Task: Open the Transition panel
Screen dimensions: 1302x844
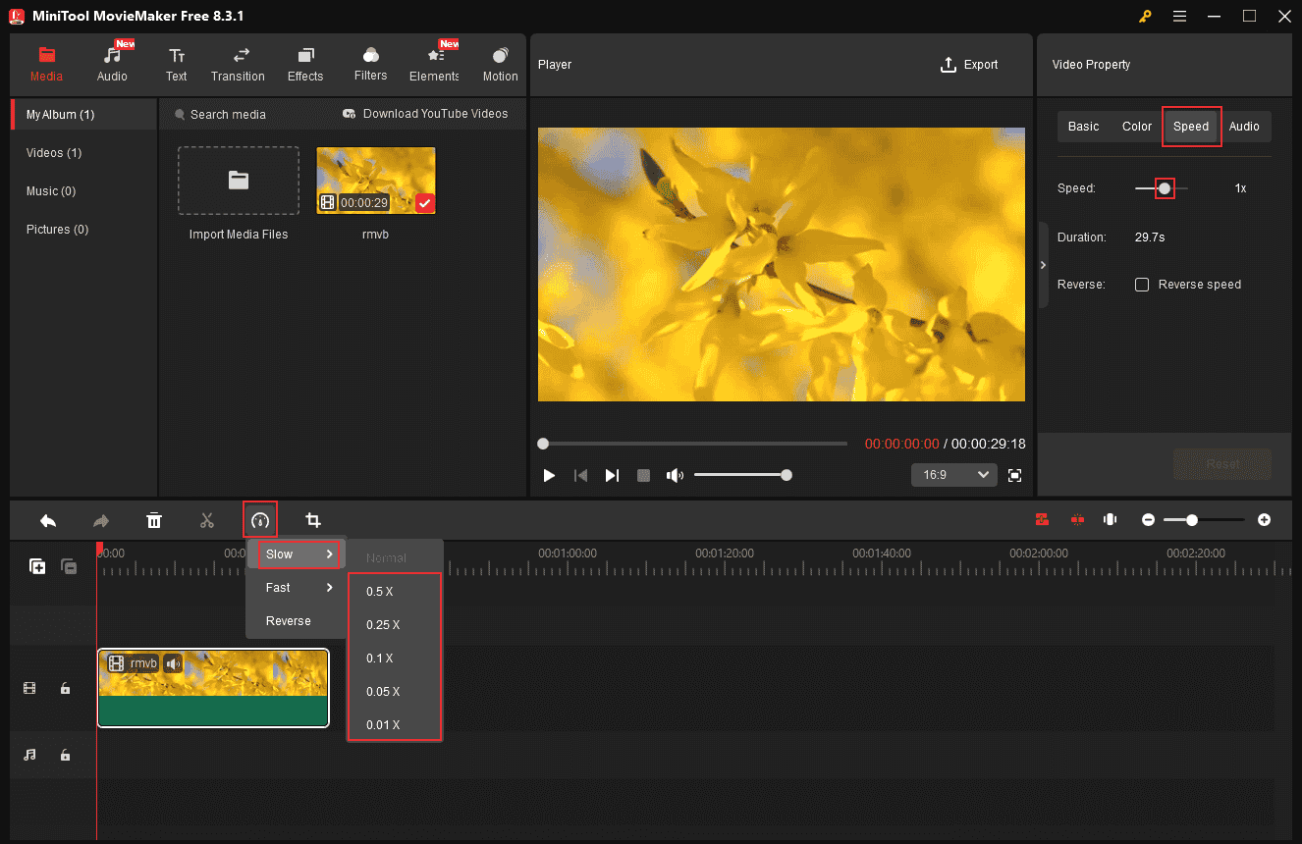Action: (238, 64)
